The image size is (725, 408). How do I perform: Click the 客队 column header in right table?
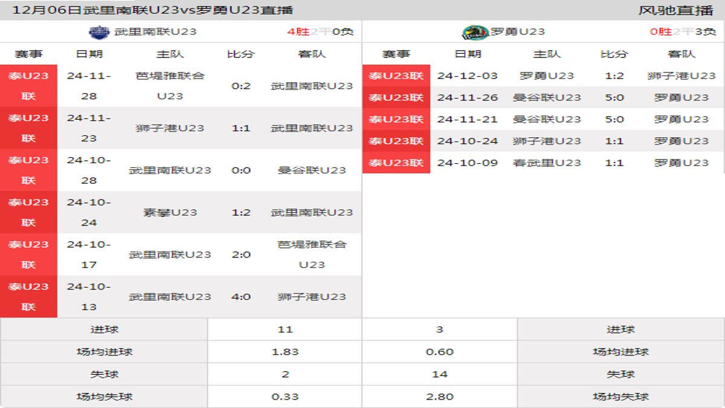[x=681, y=54]
